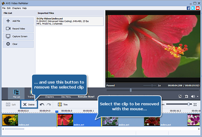
Task: Click the Record Video button
Action: pos(18,29)
